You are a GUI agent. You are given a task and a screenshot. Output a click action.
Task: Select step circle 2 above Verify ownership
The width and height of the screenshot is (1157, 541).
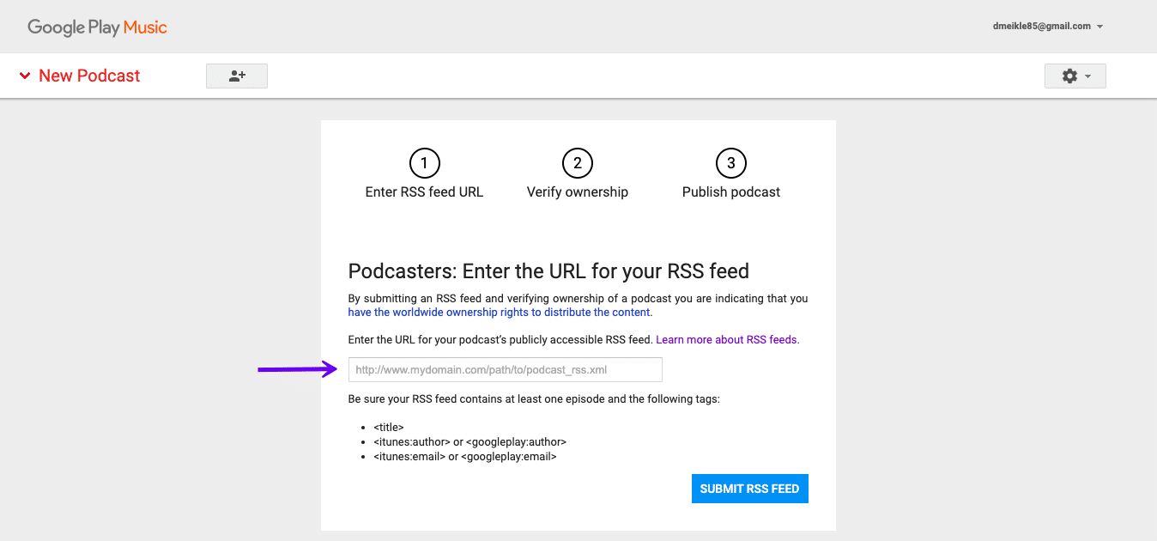point(577,162)
